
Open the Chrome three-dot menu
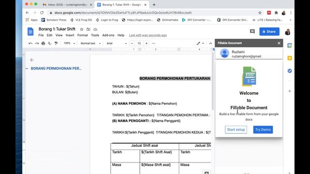(x=291, y=13)
